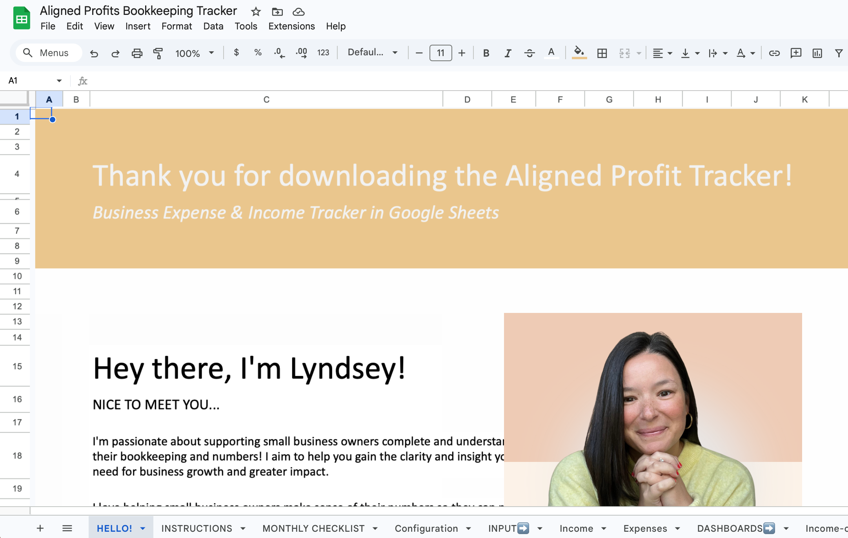This screenshot has height=538, width=848.
Task: Toggle strikethrough formatting
Action: click(x=529, y=53)
